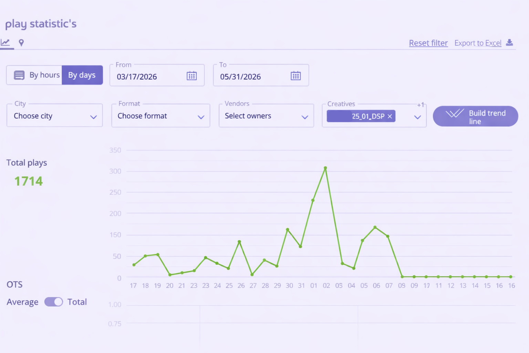529x353 pixels.
Task: Click the Reset filter link
Action: 428,43
